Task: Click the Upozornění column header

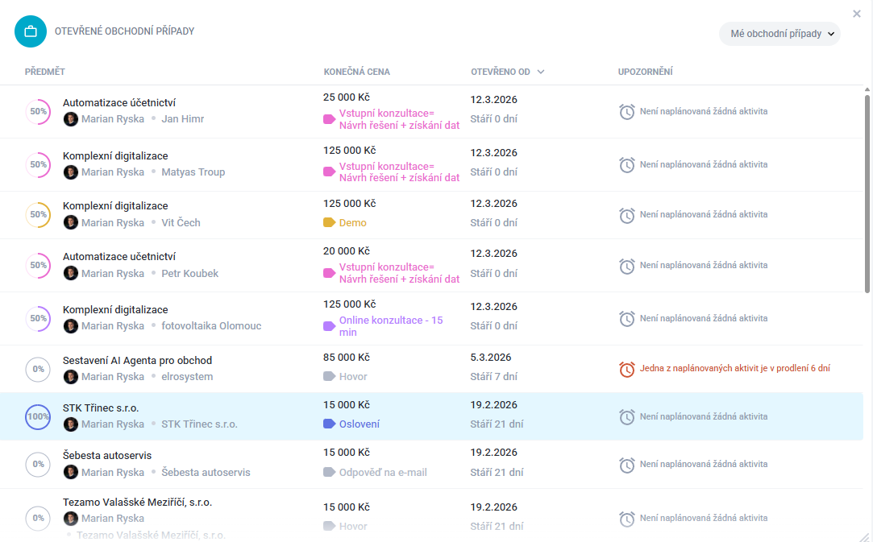Action: coord(645,72)
